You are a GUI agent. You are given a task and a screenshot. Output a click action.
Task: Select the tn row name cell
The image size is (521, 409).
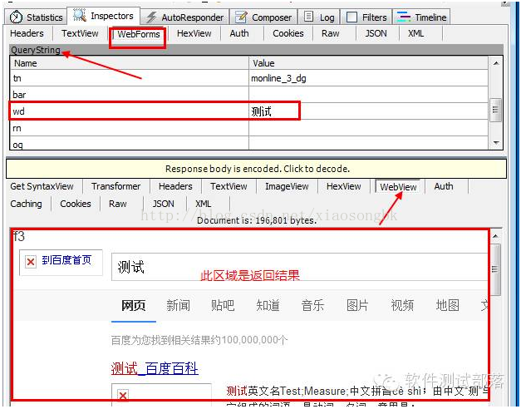pos(130,78)
